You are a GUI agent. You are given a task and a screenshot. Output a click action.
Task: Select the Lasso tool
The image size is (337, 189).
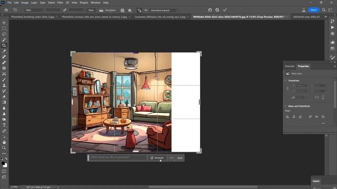click(x=4, y=34)
